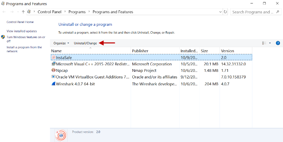Select Wireshark 4.0.7 64-bit entry

click(x=75, y=84)
